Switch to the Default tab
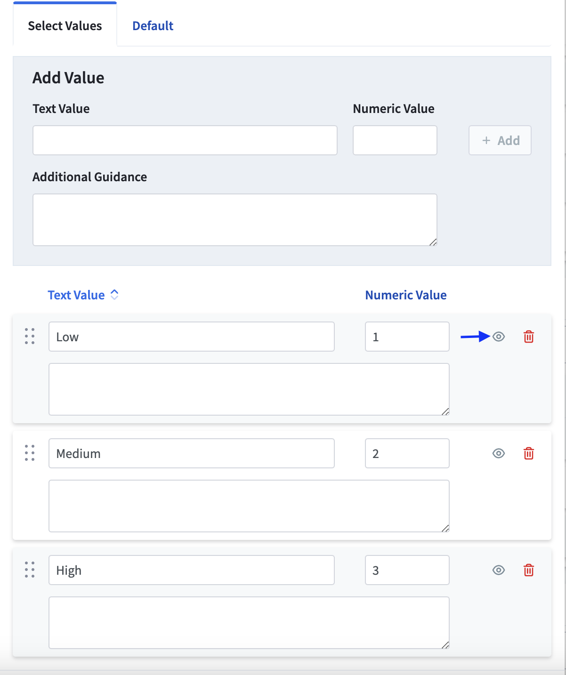This screenshot has width=566, height=675. [153, 26]
